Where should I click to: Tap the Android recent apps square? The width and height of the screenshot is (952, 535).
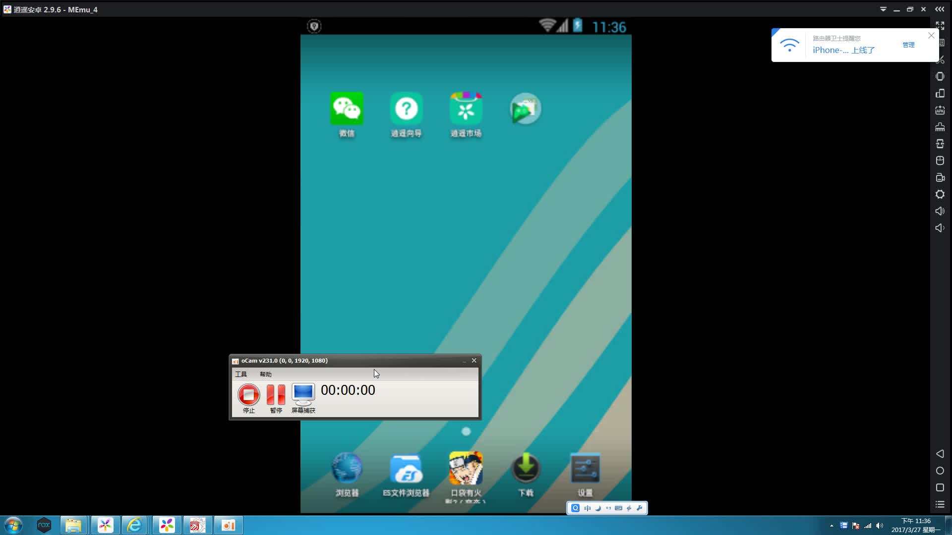click(940, 487)
